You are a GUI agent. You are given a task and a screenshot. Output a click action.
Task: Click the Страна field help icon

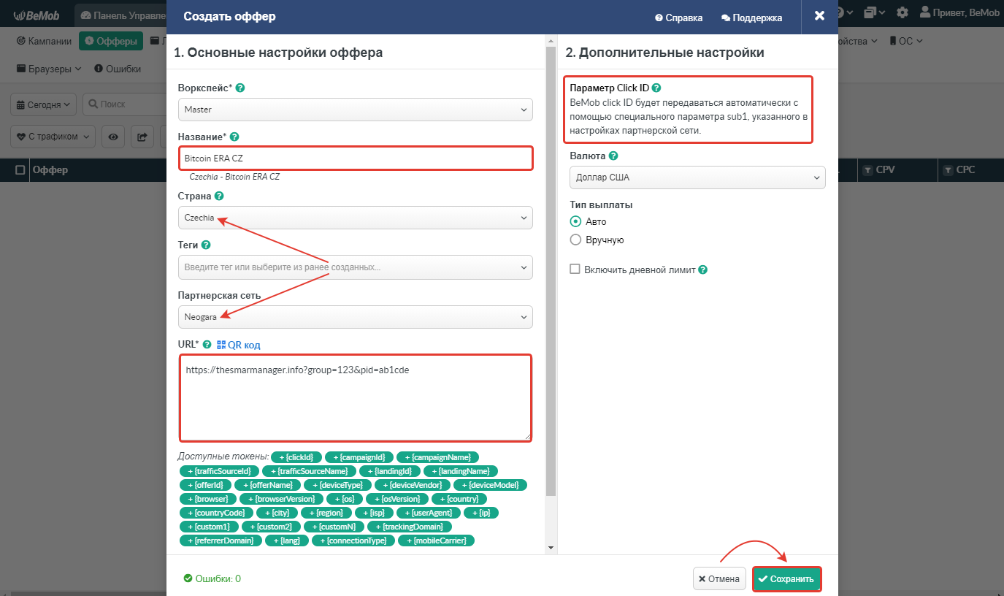click(x=219, y=196)
